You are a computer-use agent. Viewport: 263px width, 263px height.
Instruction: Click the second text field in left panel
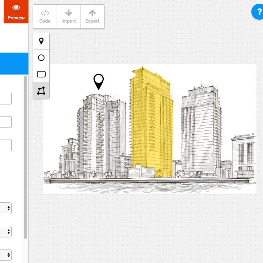tap(5, 122)
